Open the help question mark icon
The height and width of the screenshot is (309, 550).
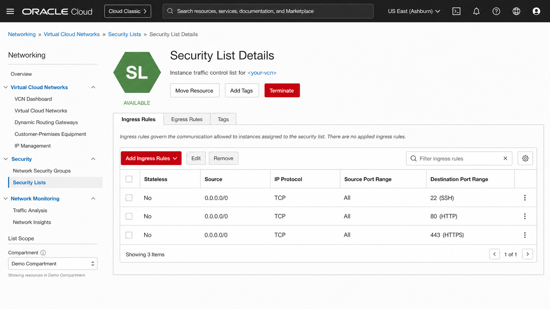click(496, 11)
